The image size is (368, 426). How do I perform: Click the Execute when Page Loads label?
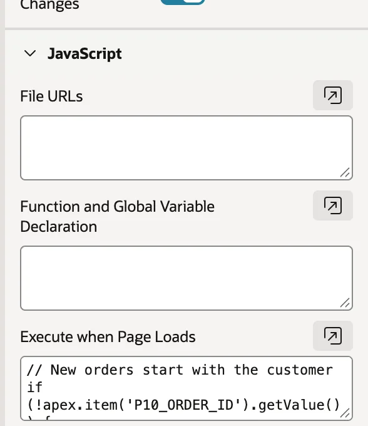point(108,337)
